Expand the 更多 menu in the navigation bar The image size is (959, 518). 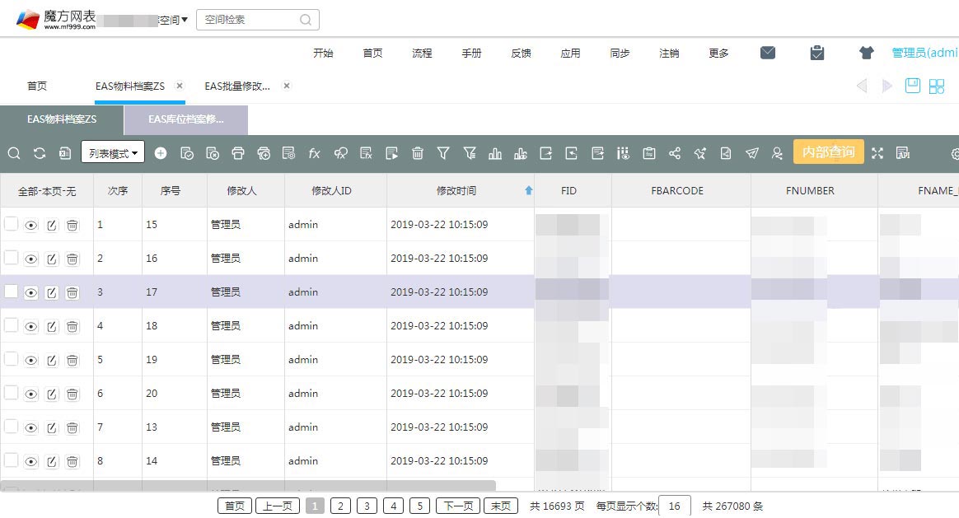(x=718, y=53)
